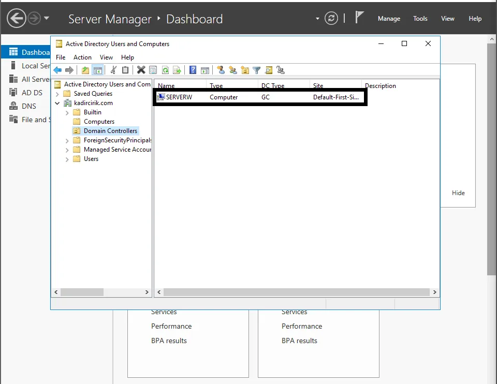
Task: Open dropdown arrow left of refresh icon
Action: click(x=317, y=19)
